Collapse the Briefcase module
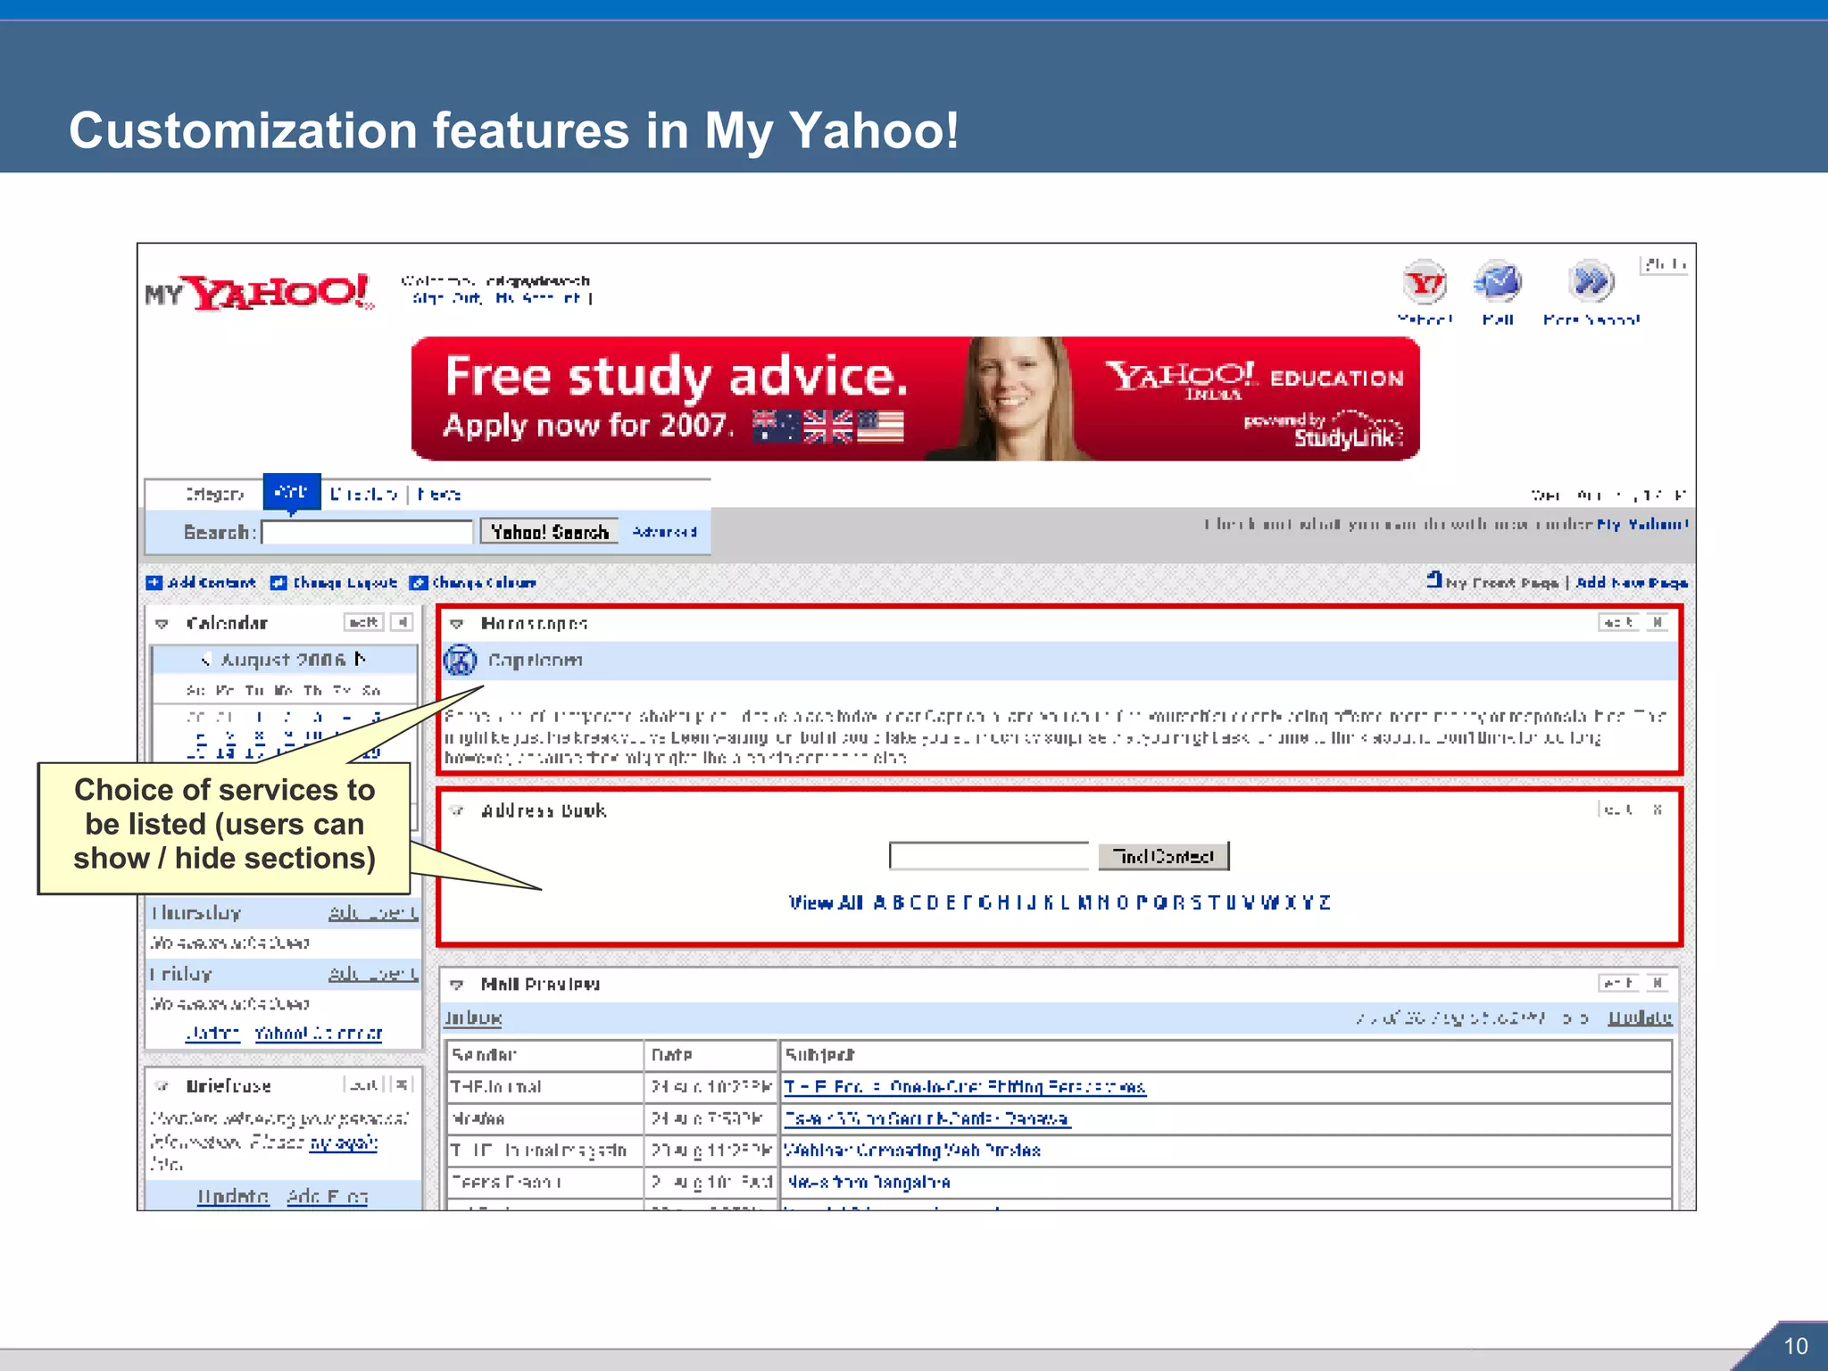This screenshot has width=1828, height=1371. 162,1086
